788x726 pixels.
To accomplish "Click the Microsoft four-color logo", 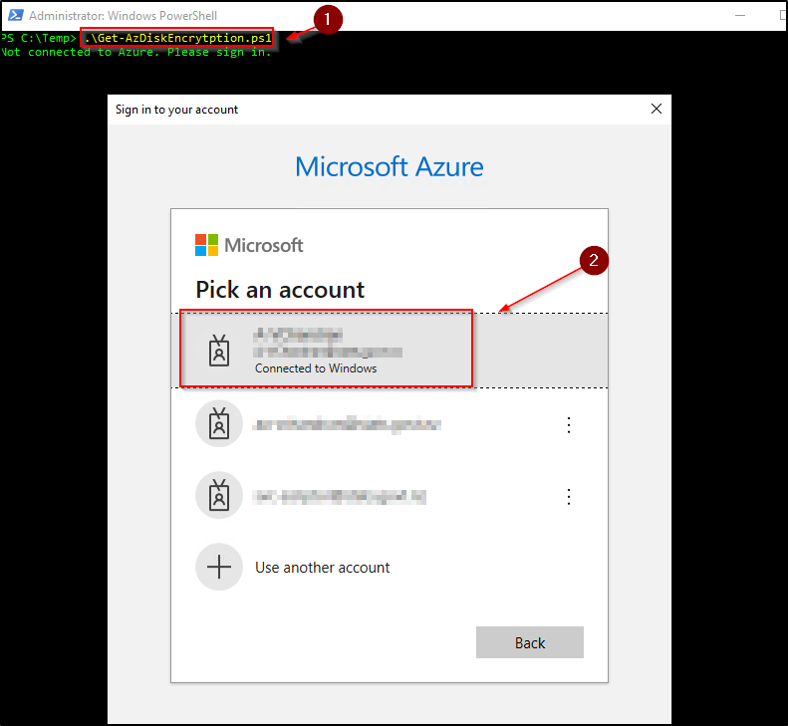I will [207, 245].
